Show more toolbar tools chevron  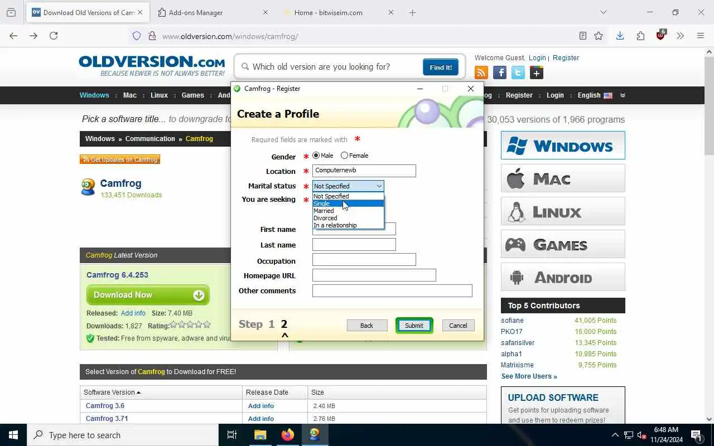[680, 36]
